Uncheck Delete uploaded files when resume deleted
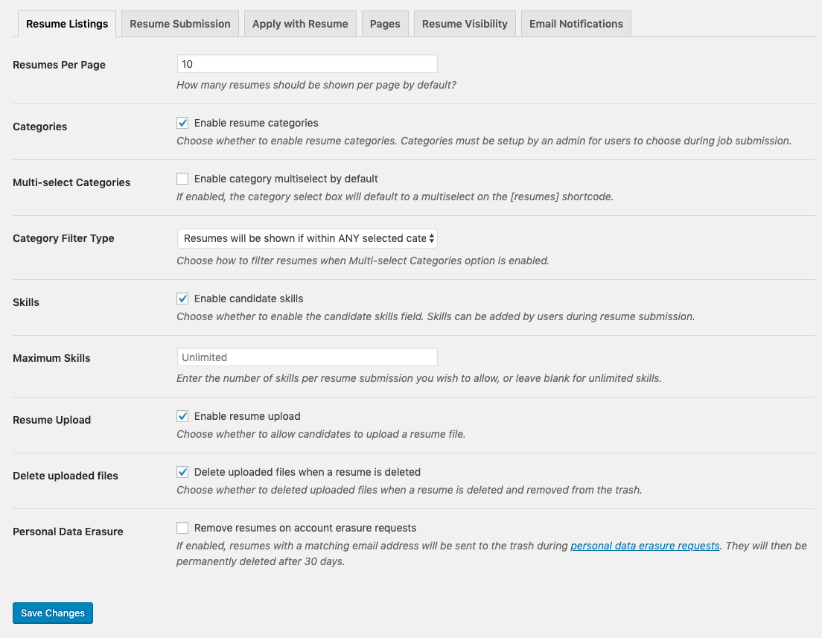 (x=182, y=472)
